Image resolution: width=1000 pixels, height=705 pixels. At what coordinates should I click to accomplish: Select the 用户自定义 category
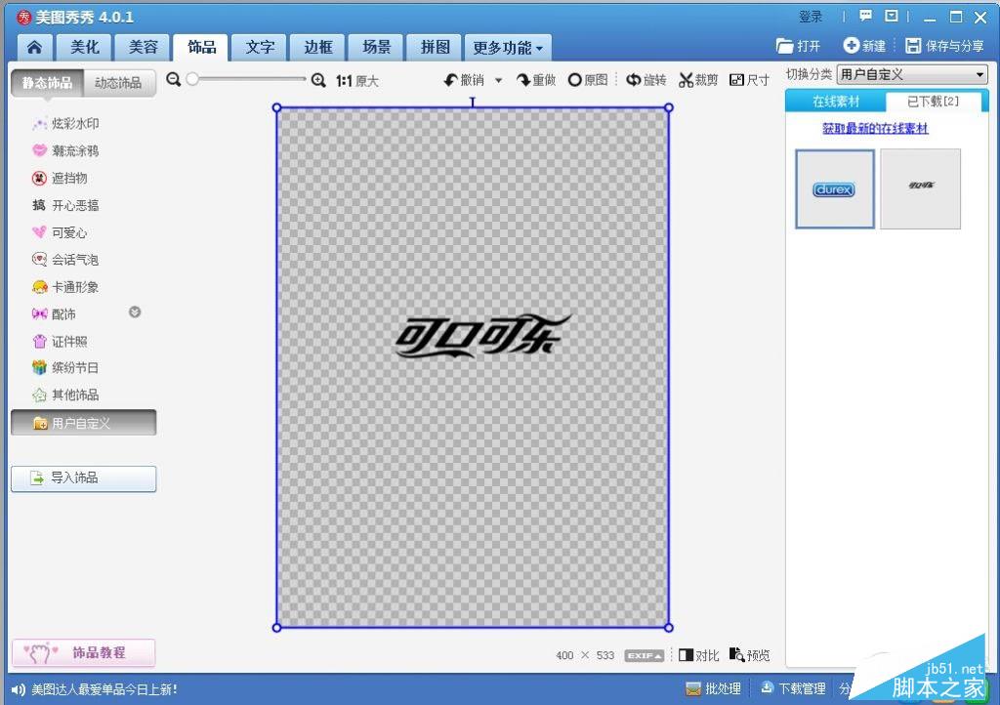pyautogui.click(x=84, y=423)
